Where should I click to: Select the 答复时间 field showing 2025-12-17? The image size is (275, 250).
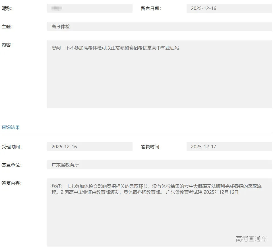(229, 147)
